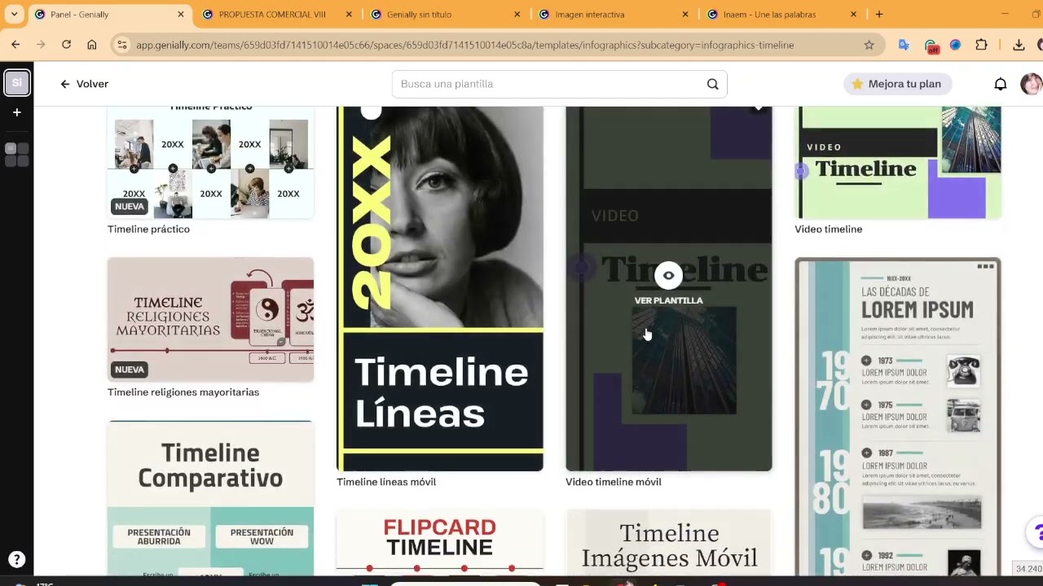Click the 'Timeline líneas móvil' caption text

pos(386,482)
